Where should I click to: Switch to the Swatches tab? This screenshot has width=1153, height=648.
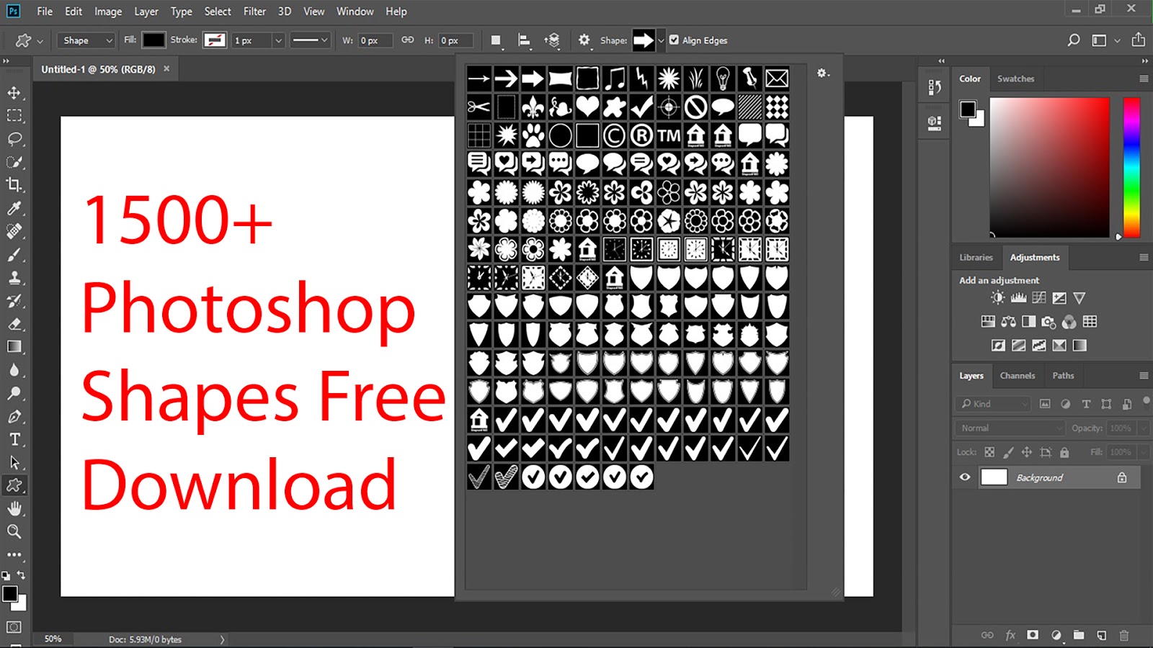click(1015, 78)
